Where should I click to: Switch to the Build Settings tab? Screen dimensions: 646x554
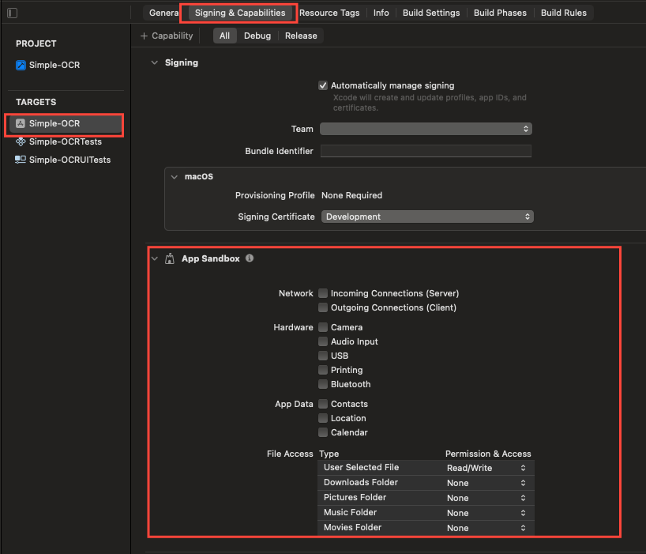431,13
